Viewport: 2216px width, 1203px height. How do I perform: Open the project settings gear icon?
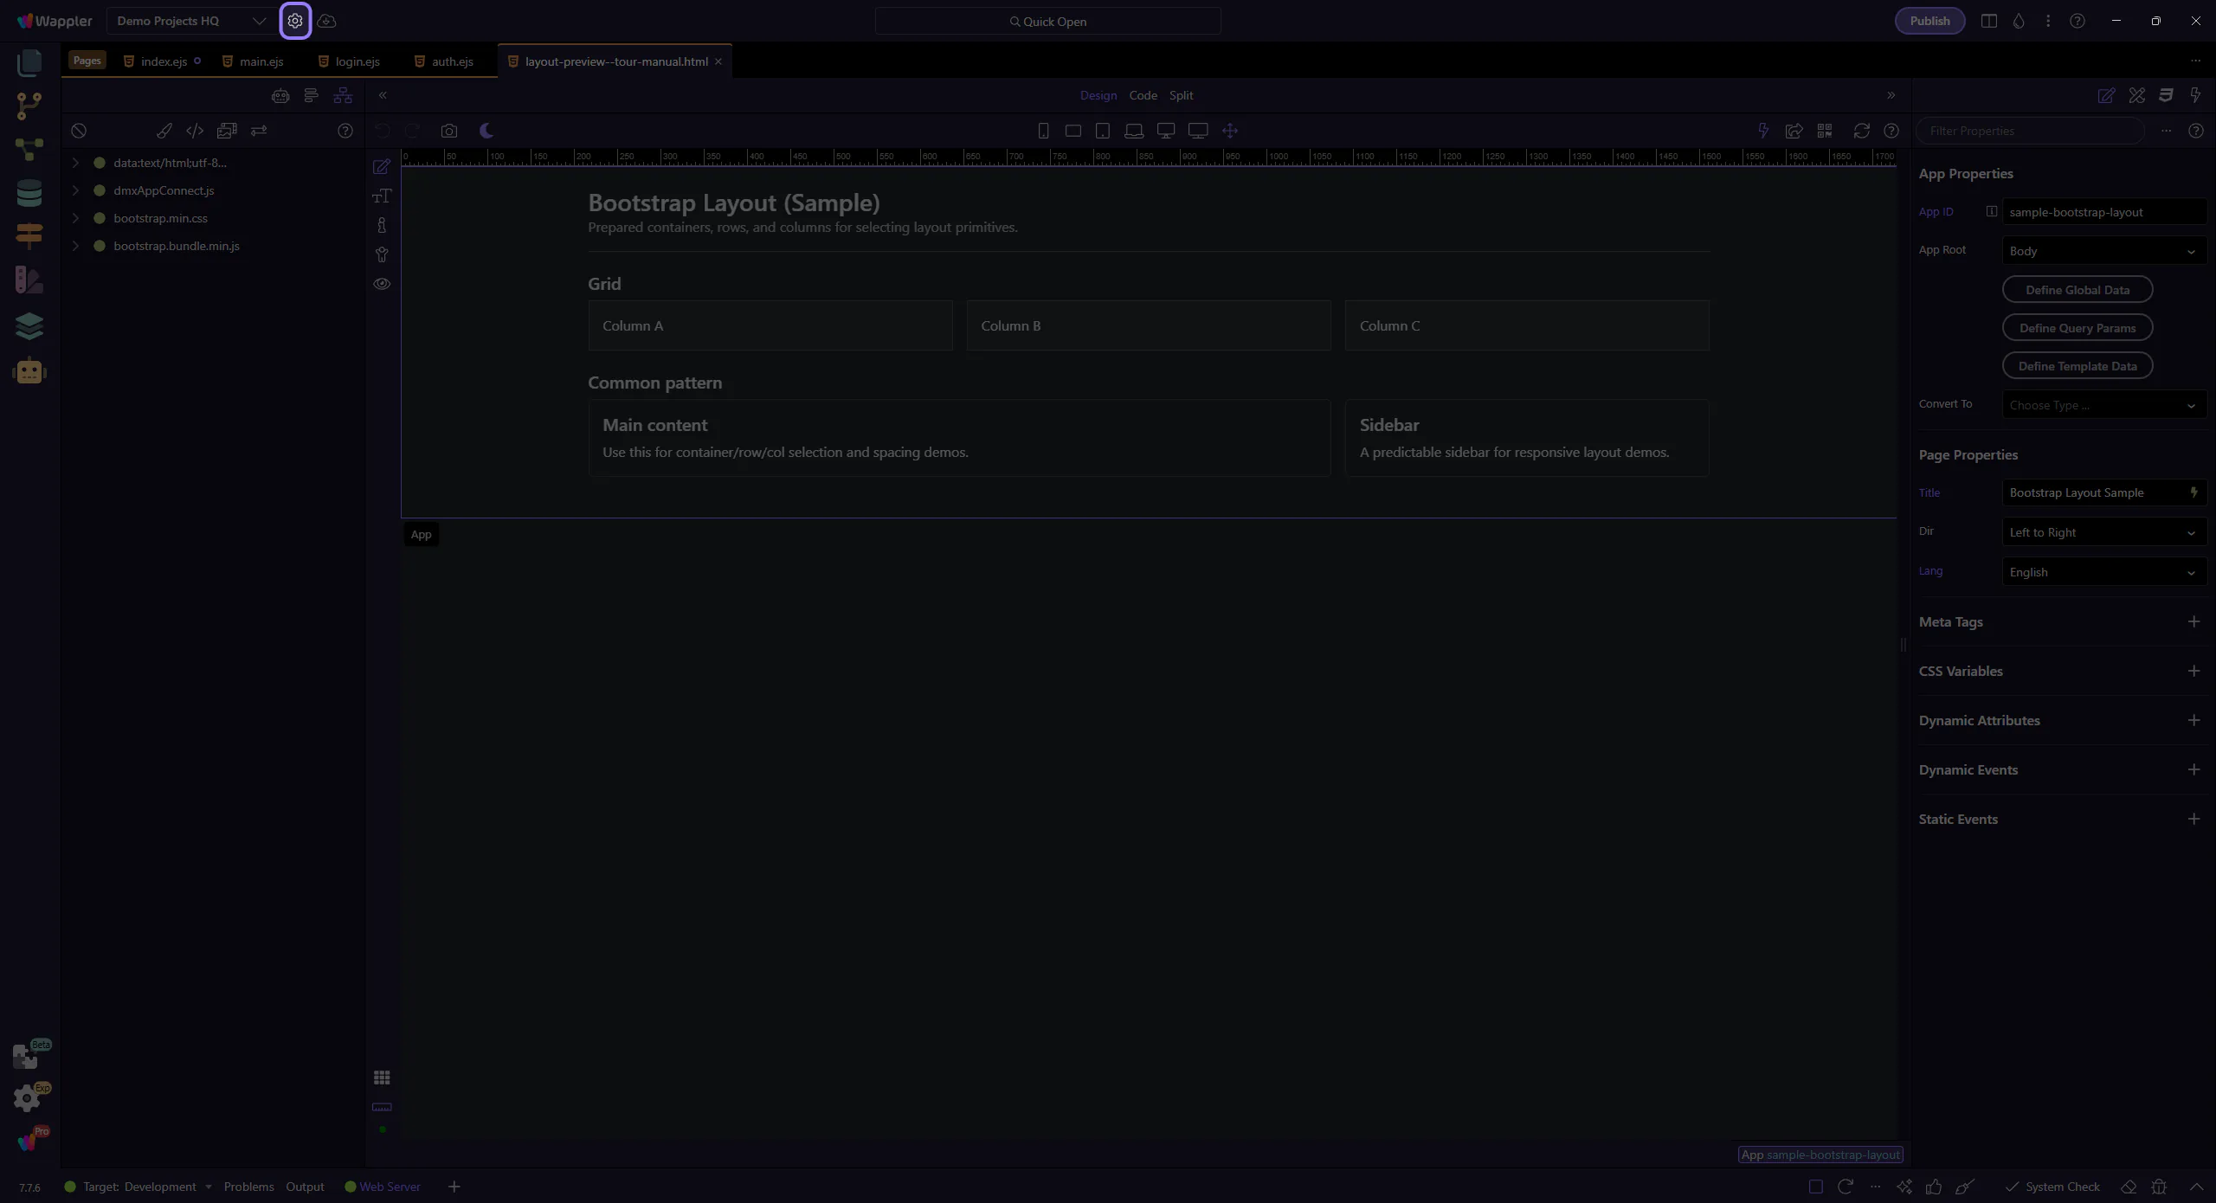[295, 21]
